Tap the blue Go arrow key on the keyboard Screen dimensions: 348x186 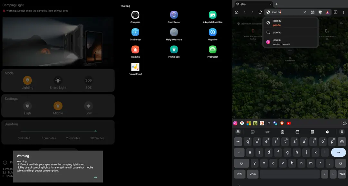click(338, 152)
